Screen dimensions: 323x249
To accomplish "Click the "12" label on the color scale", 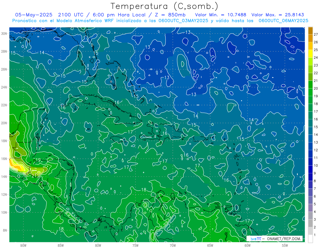I will [x=316, y=150].
